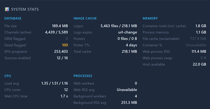Click the Logos value 5,463 files / 218.1 MB
The height and width of the screenshot is (109, 210).
tap(119, 26)
